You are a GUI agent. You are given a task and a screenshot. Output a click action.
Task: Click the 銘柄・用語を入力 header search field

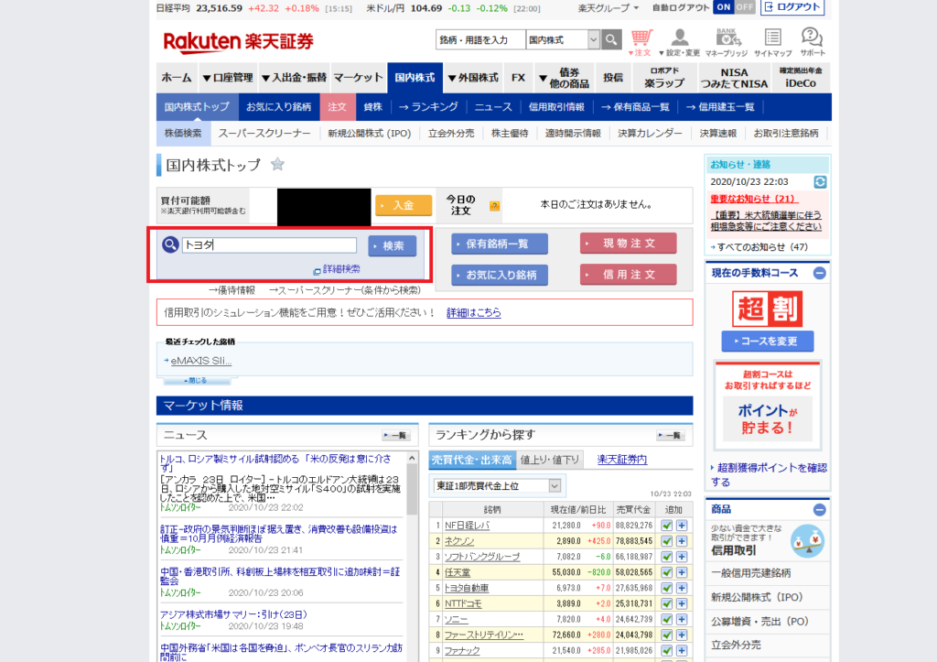[480, 40]
